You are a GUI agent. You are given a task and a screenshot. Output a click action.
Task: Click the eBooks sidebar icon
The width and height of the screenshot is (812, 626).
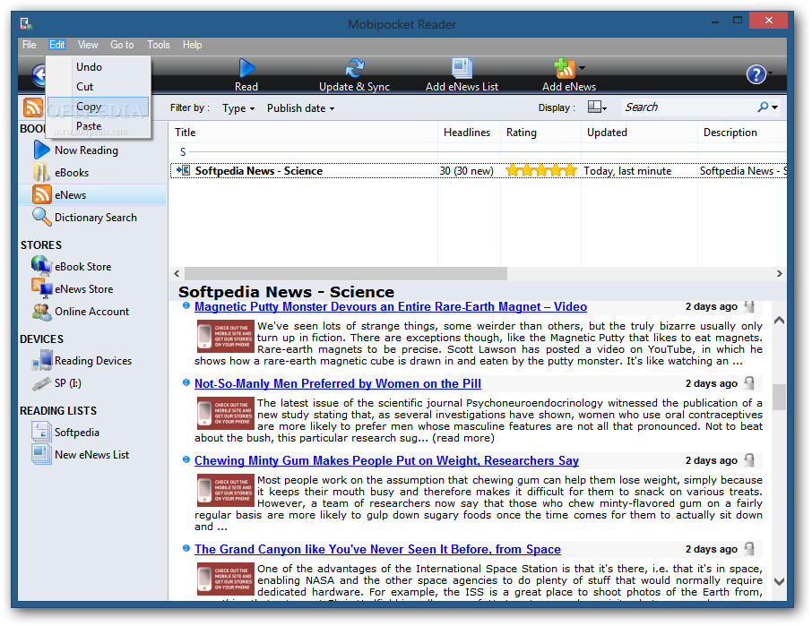pyautogui.click(x=41, y=172)
